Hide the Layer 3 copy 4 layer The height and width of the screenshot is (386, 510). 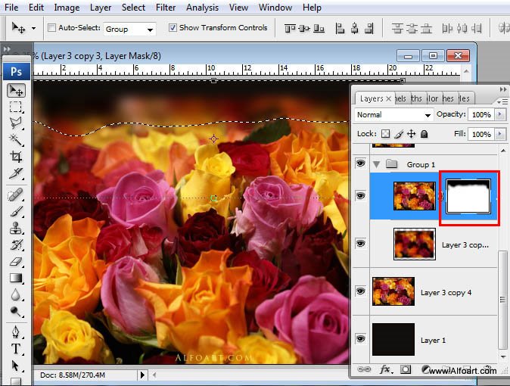click(360, 291)
